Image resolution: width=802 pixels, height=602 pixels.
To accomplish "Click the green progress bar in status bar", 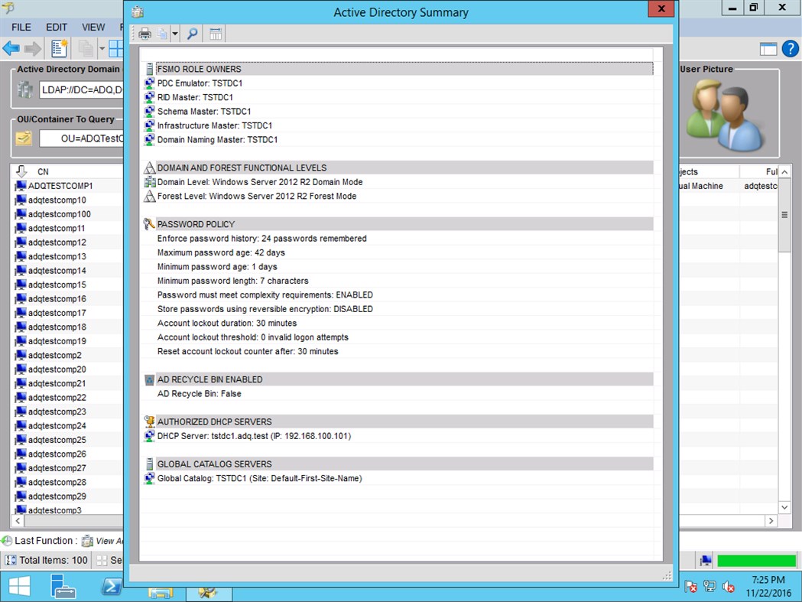I will [756, 561].
